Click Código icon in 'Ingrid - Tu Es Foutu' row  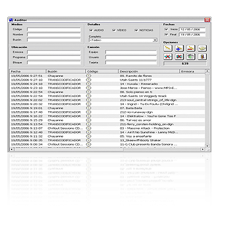tap(89, 104)
